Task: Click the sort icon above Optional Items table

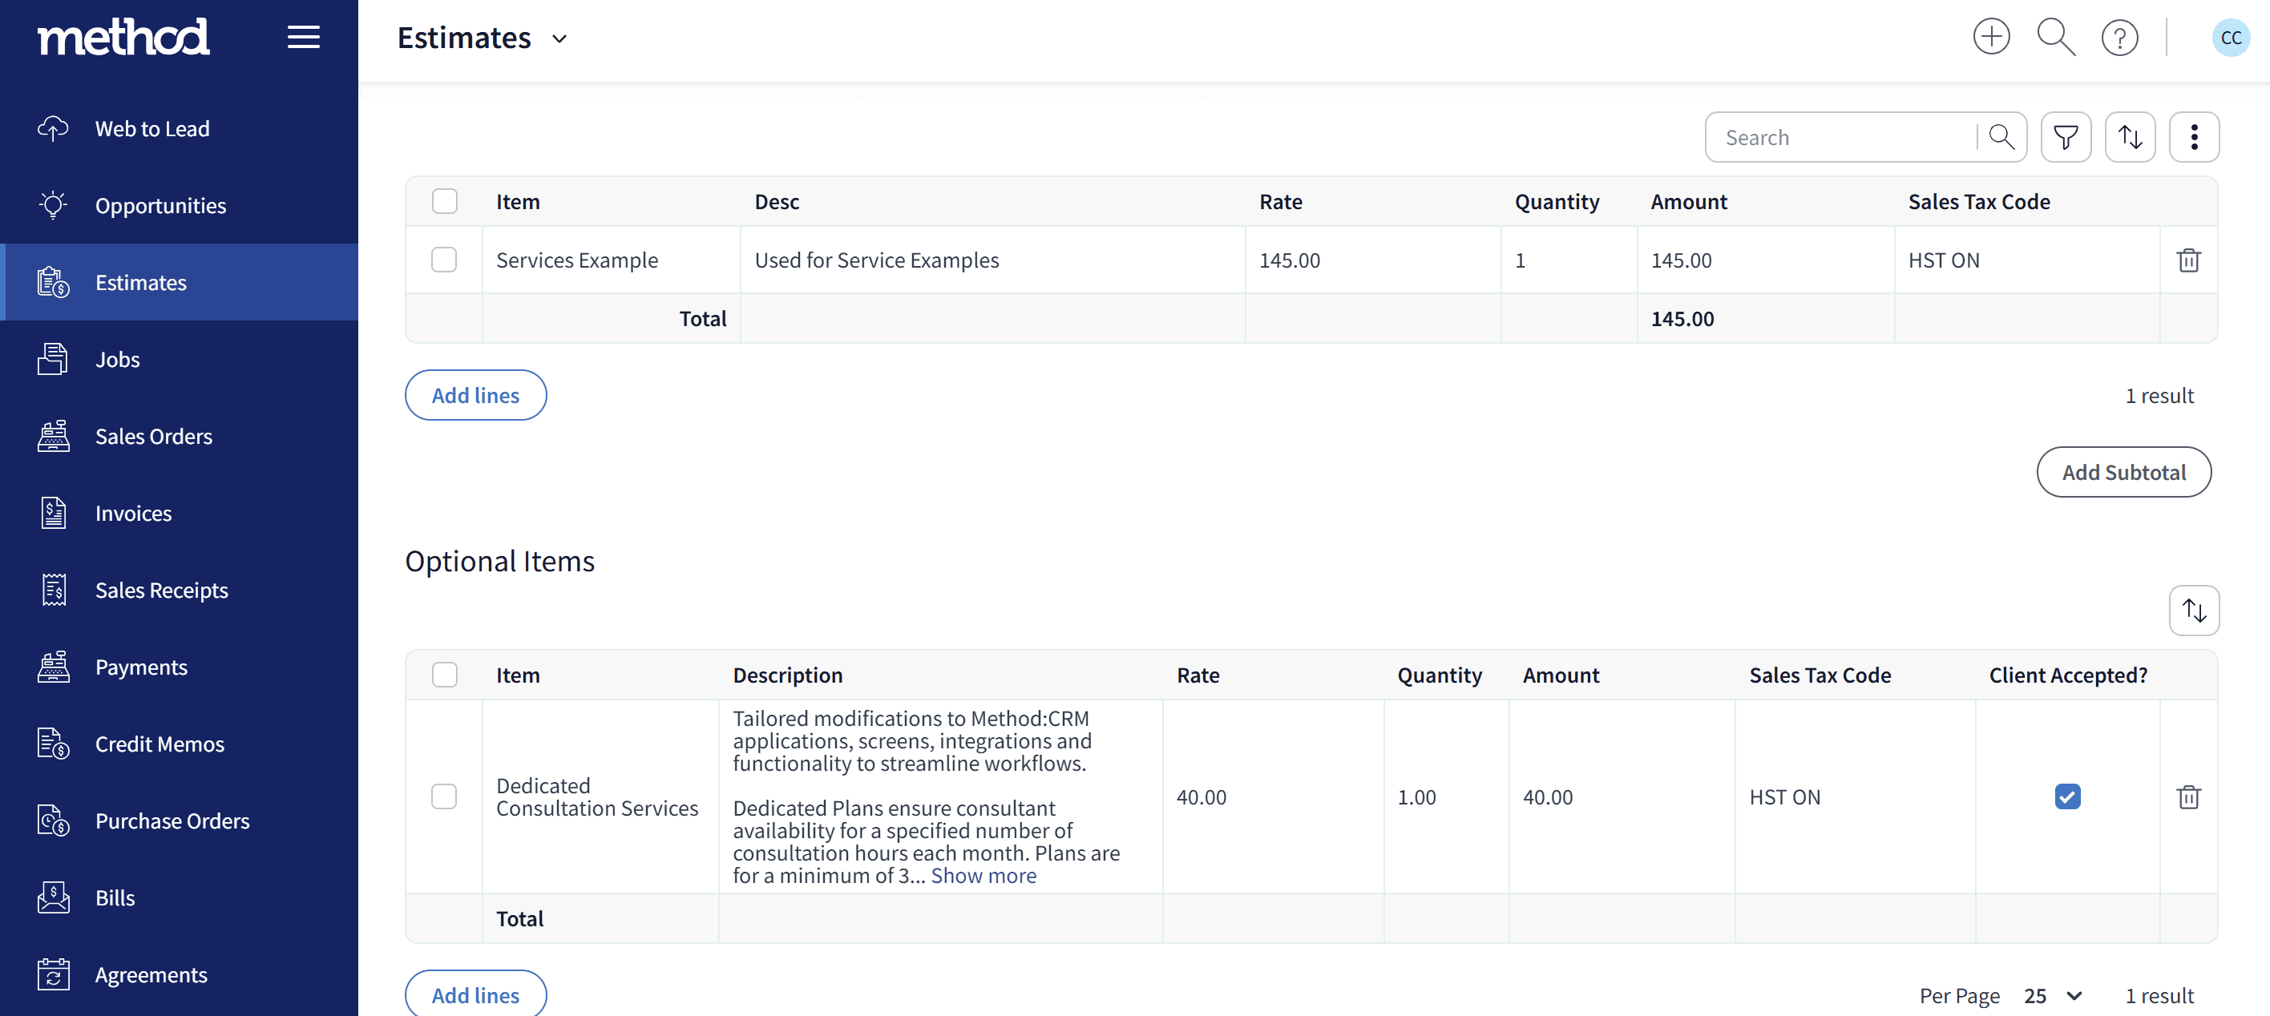Action: (x=2193, y=611)
